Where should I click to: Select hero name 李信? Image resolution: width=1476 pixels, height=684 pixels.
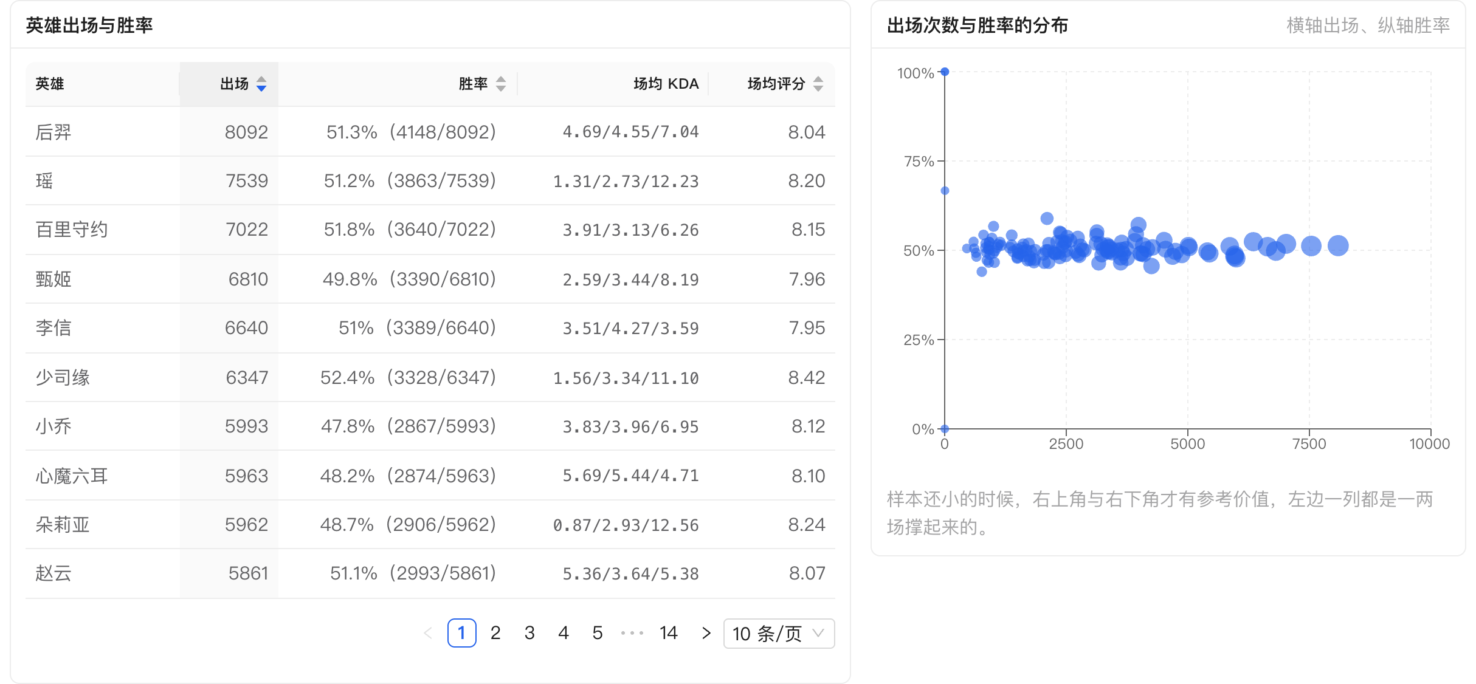53,328
